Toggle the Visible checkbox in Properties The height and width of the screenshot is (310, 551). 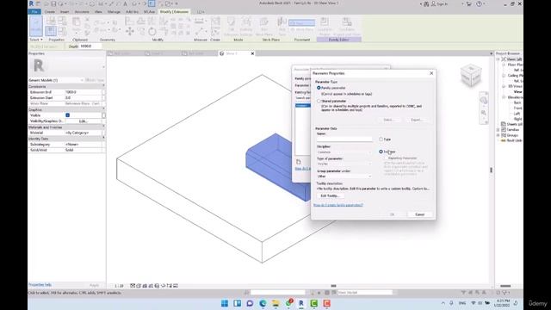pyautogui.click(x=67, y=115)
